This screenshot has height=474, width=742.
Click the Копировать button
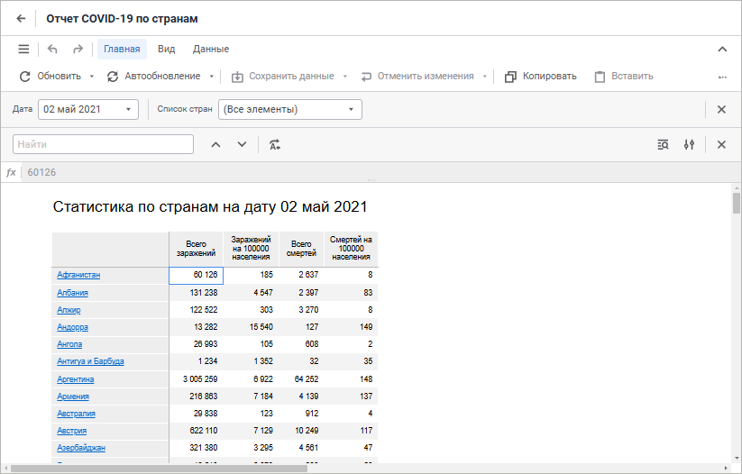coord(540,77)
